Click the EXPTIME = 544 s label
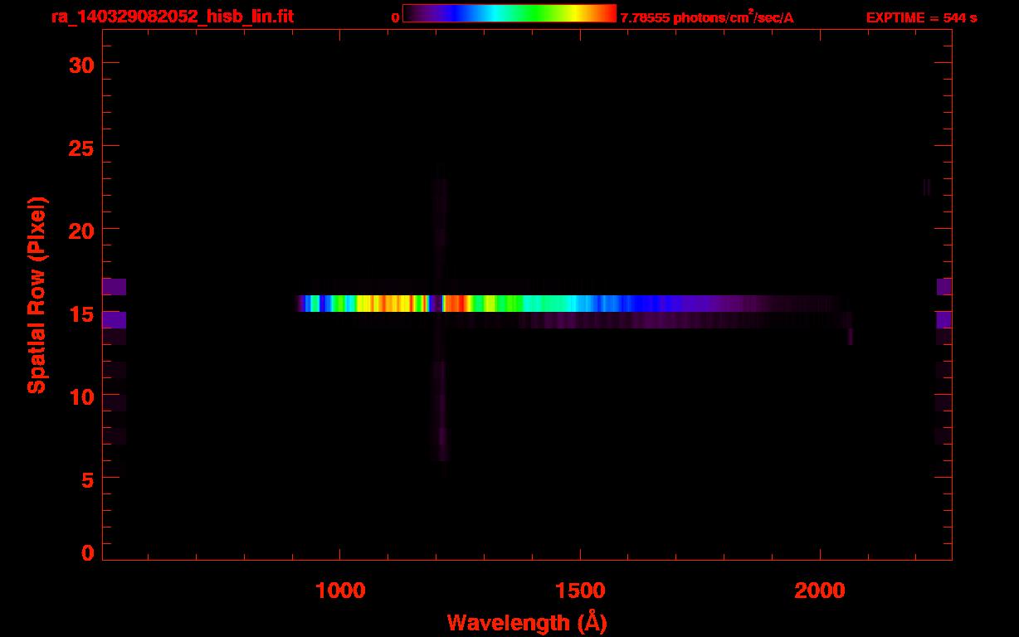Viewport: 1019px width, 637px height. pos(921,17)
